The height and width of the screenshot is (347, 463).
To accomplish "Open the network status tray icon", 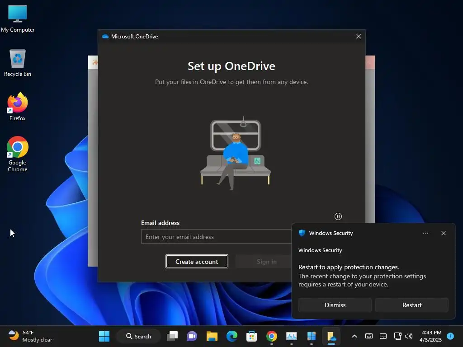I will [x=397, y=336].
